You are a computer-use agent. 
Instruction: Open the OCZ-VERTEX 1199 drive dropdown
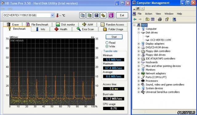(x=52, y=15)
